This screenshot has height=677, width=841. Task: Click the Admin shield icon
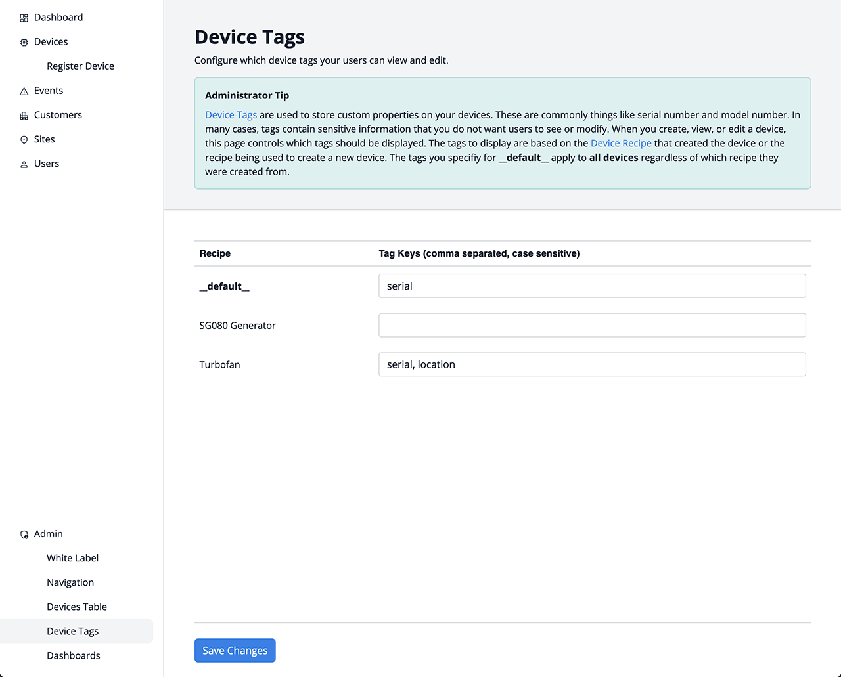[24, 535]
